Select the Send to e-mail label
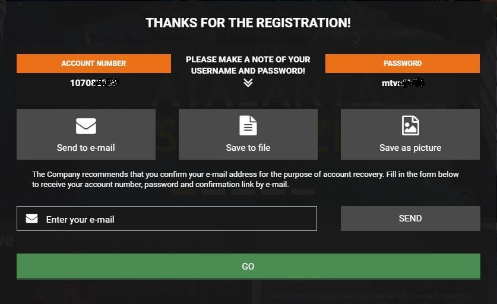The width and height of the screenshot is (497, 304). click(86, 148)
